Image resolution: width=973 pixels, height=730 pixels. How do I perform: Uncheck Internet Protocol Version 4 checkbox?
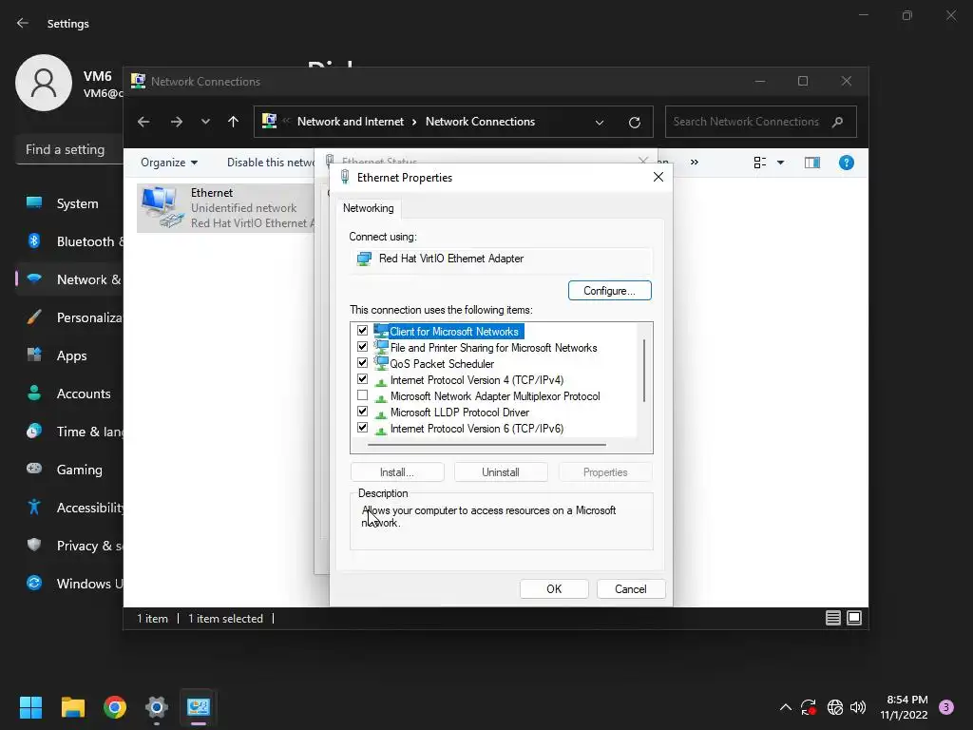(x=362, y=379)
